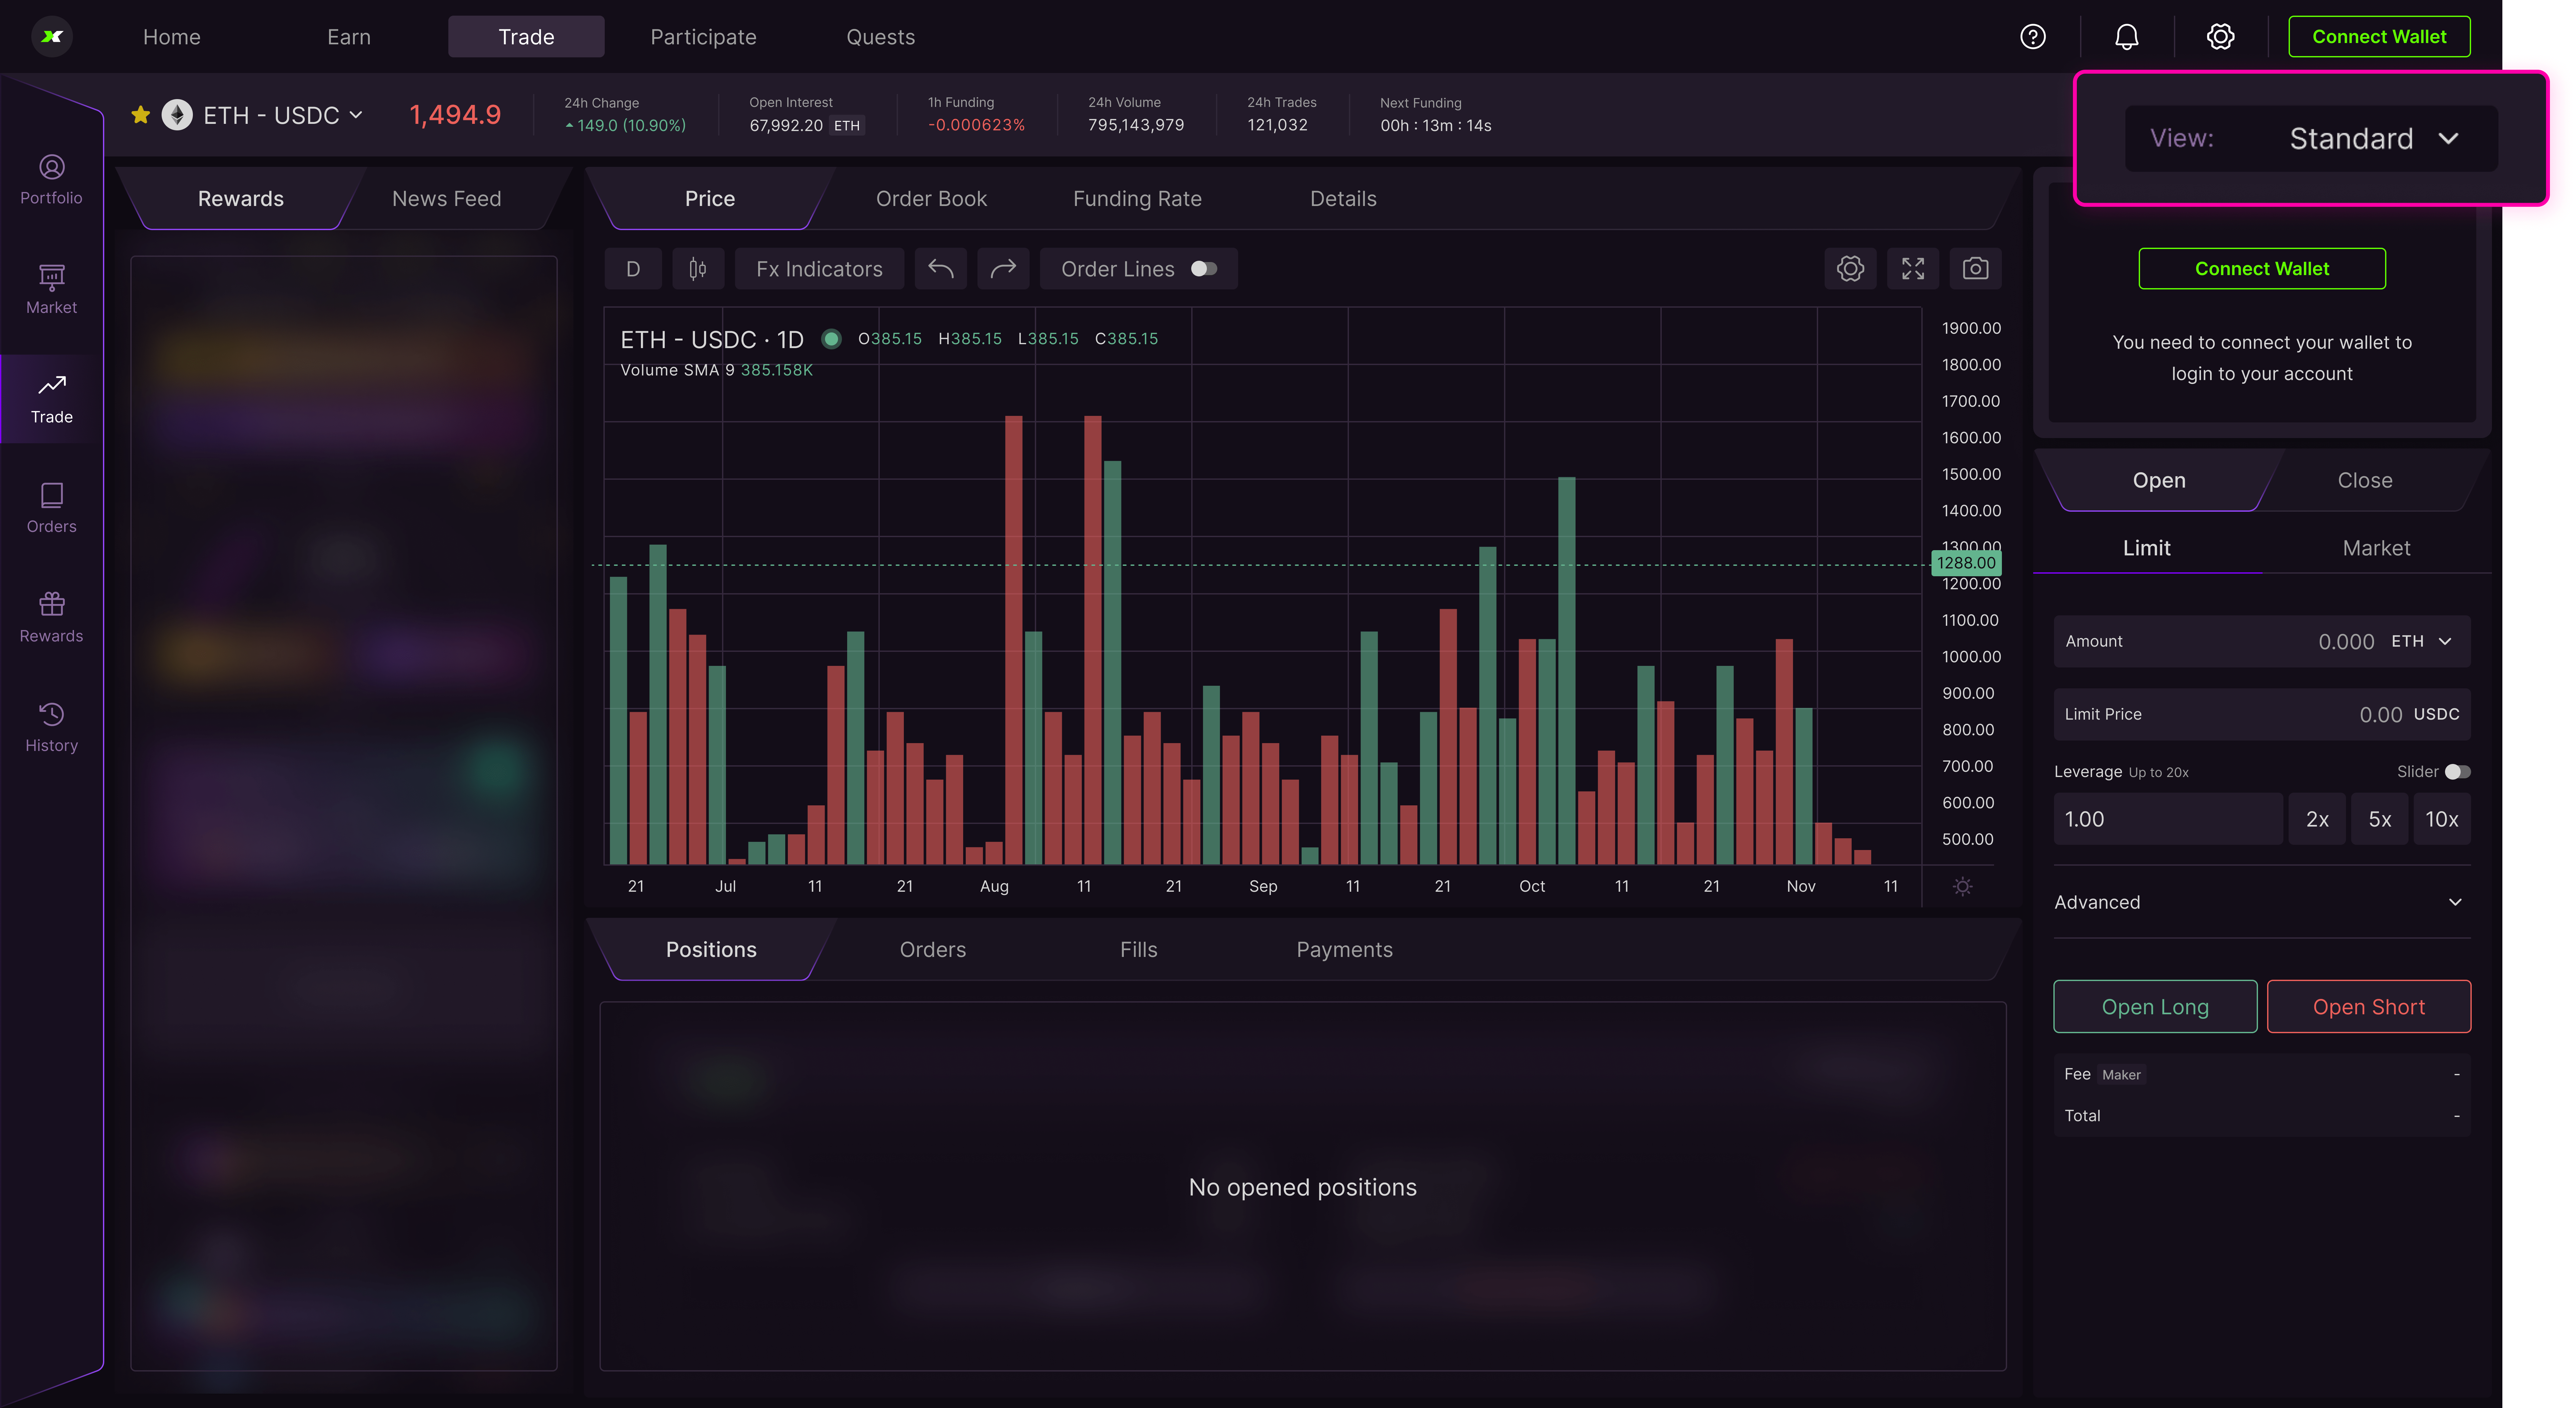Select Limit order type
2576x1408 pixels.
tap(2147, 548)
